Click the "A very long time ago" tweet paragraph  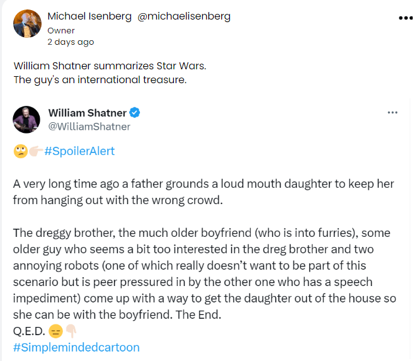pyautogui.click(x=203, y=192)
